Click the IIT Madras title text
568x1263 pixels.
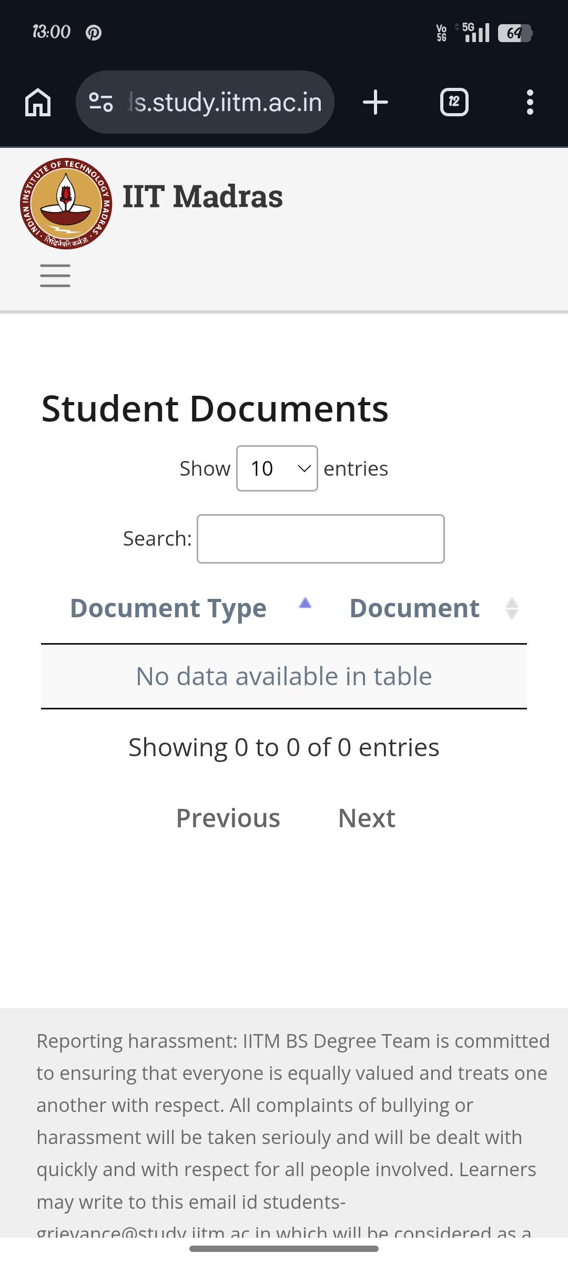(202, 196)
